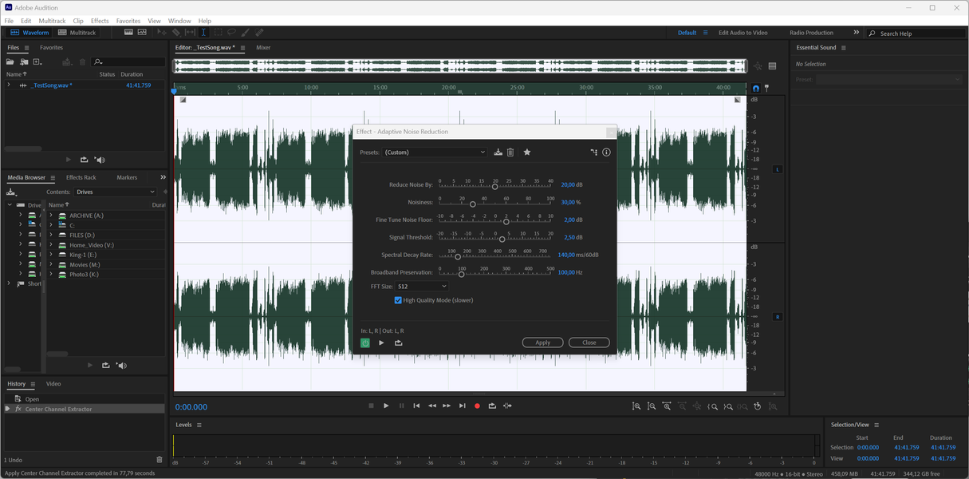Open the Effects menu
The width and height of the screenshot is (969, 479).
(x=100, y=21)
